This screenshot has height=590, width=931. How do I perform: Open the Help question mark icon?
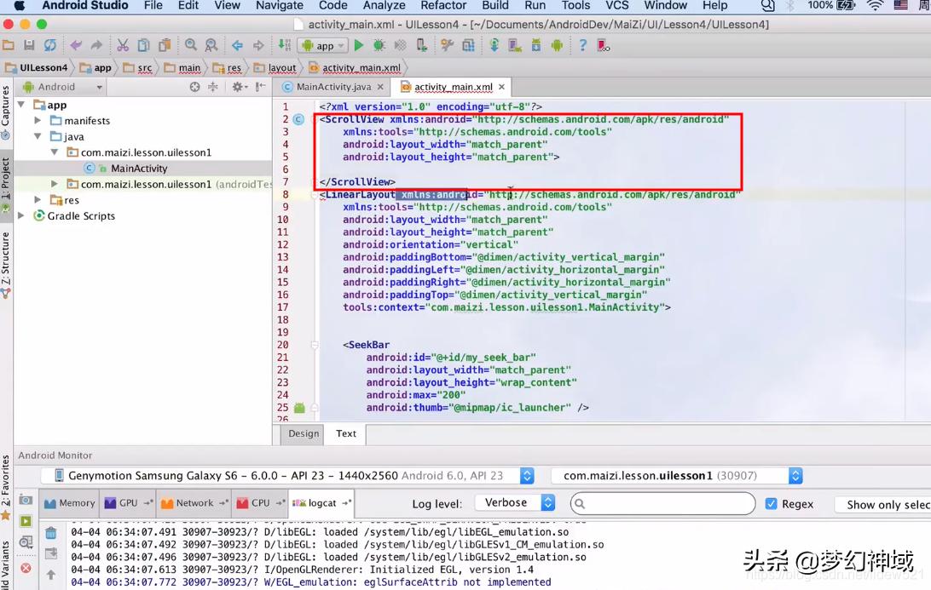pos(582,45)
